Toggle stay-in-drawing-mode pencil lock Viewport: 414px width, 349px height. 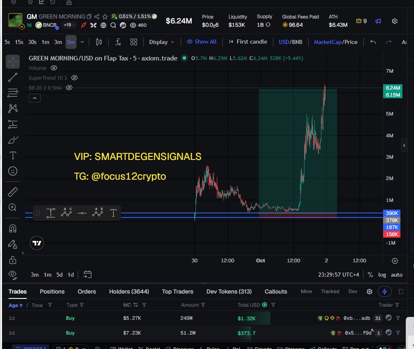pos(13,244)
